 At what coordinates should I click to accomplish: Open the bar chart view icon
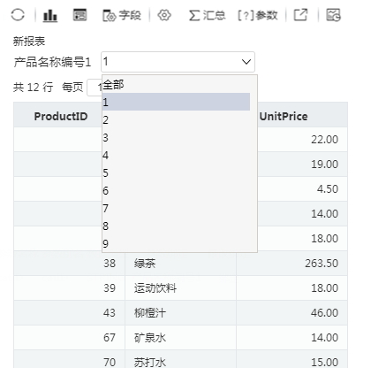pos(50,15)
